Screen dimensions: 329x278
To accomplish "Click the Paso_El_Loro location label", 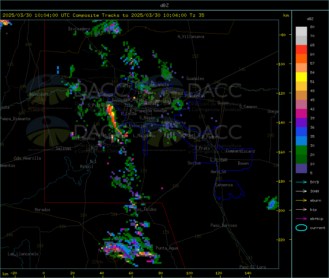I will coord(253,267).
